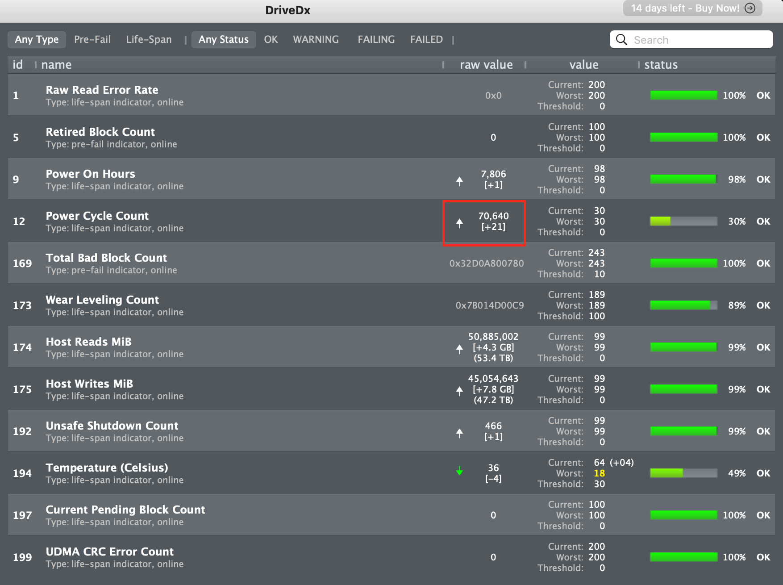Click raw value 45,054,643
The image size is (783, 585).
coord(493,378)
